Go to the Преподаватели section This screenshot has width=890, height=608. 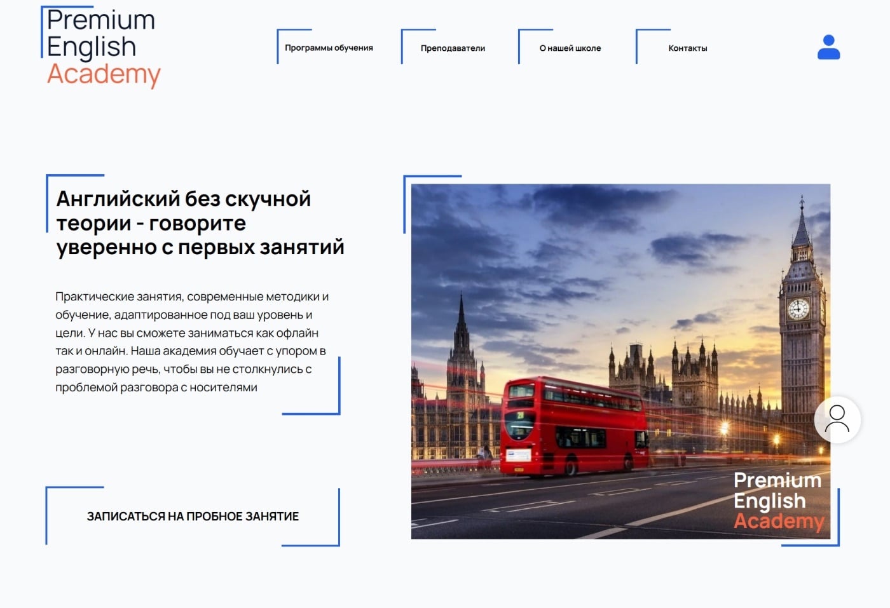[x=453, y=48]
